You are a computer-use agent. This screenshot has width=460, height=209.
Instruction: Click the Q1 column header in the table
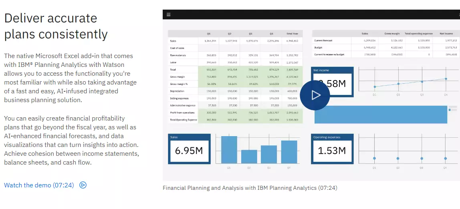pyautogui.click(x=209, y=34)
